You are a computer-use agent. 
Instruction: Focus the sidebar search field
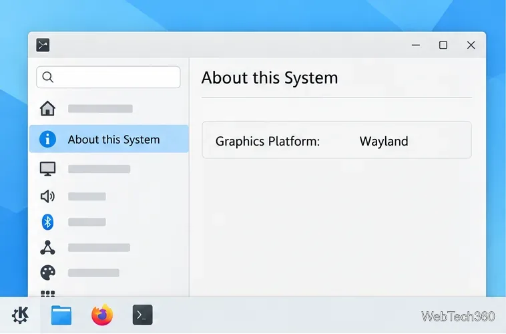coord(108,77)
